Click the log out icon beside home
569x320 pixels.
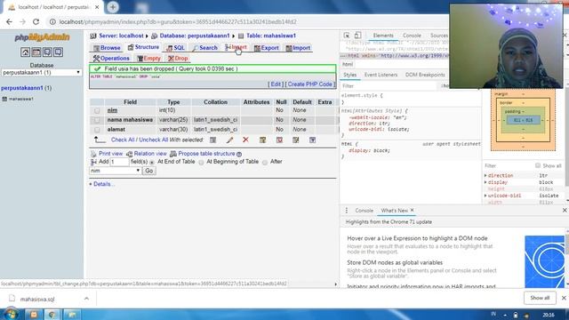coord(36,52)
